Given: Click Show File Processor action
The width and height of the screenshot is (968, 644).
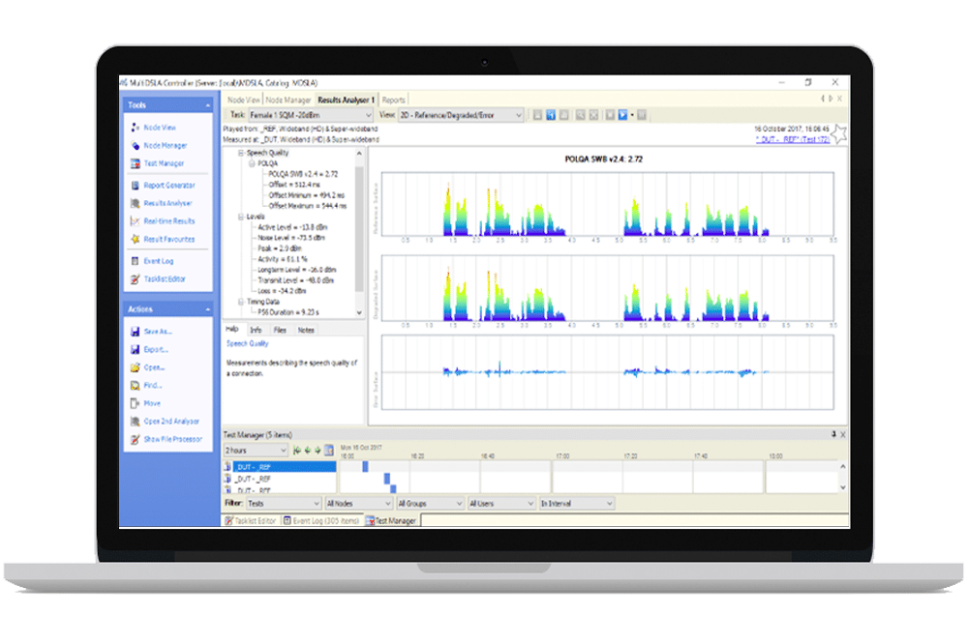Looking at the screenshot, I should click(173, 439).
